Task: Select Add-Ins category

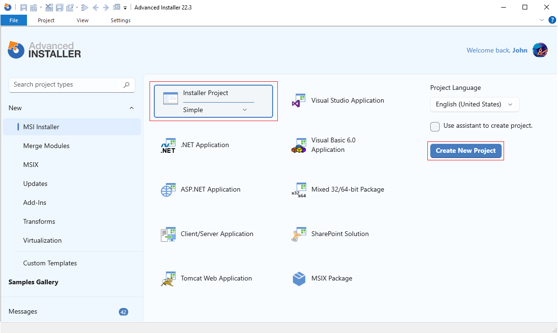Action: [35, 202]
